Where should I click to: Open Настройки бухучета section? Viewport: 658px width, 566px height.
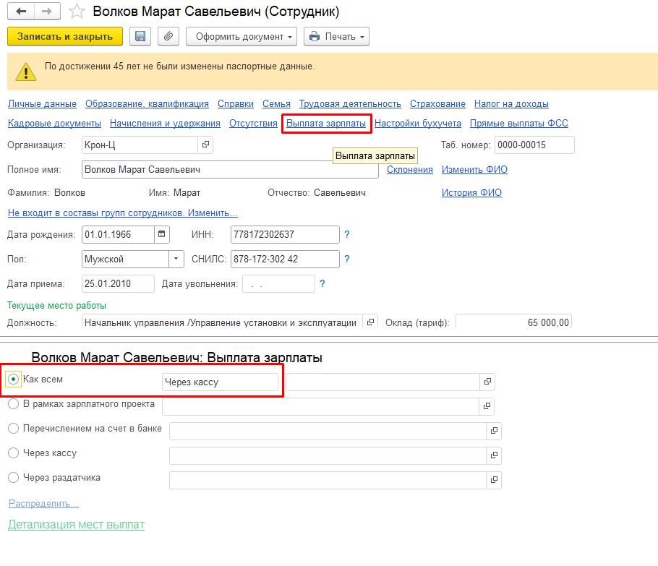tap(418, 124)
